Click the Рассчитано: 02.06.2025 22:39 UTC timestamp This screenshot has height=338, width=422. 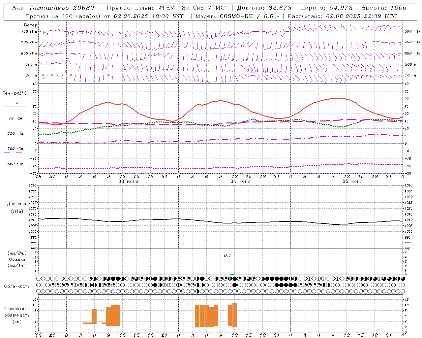342,16
